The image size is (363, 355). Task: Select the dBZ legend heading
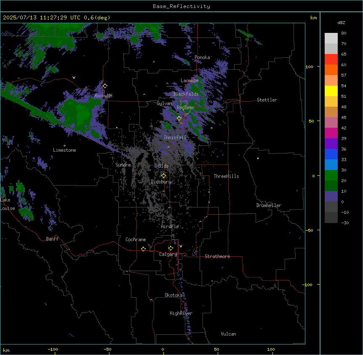pos(341,23)
